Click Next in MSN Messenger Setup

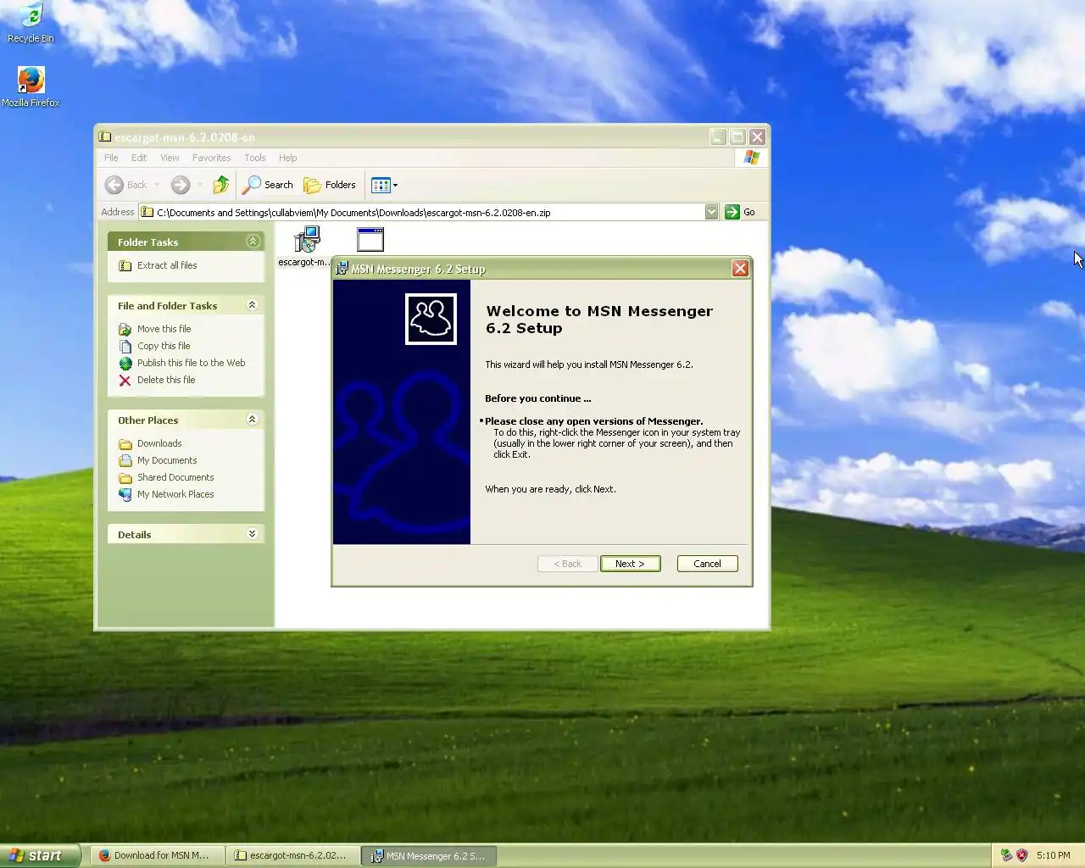pyautogui.click(x=630, y=564)
